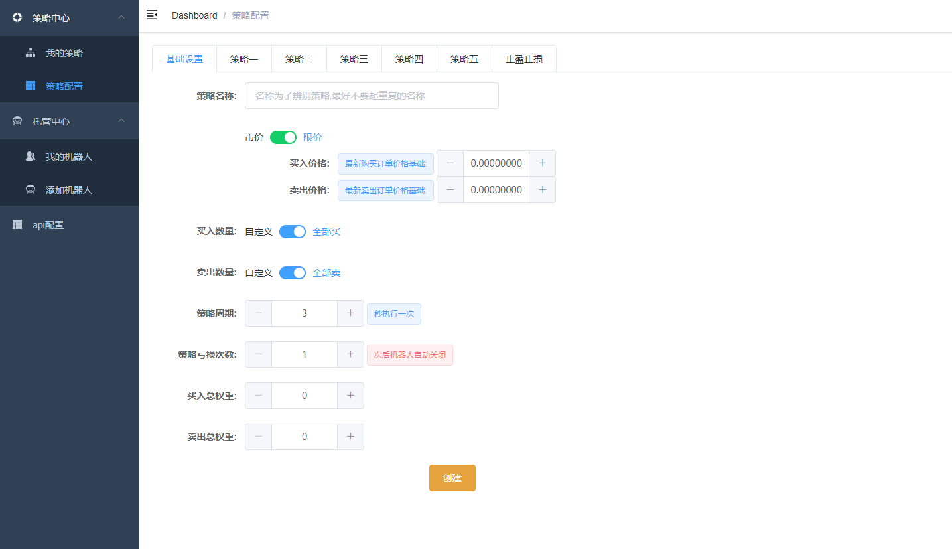
Task: Switch to the 策略一 tab
Action: (x=244, y=59)
